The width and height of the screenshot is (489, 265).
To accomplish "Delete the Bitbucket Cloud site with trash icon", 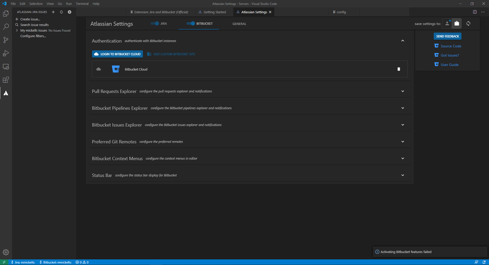I will click(398, 69).
